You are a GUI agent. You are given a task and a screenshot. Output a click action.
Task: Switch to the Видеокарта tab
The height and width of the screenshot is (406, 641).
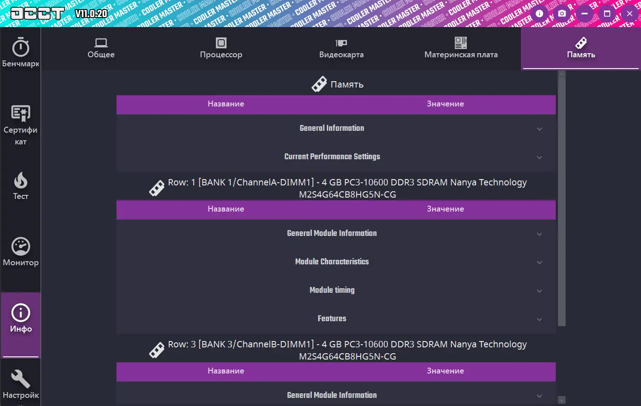[x=341, y=49]
